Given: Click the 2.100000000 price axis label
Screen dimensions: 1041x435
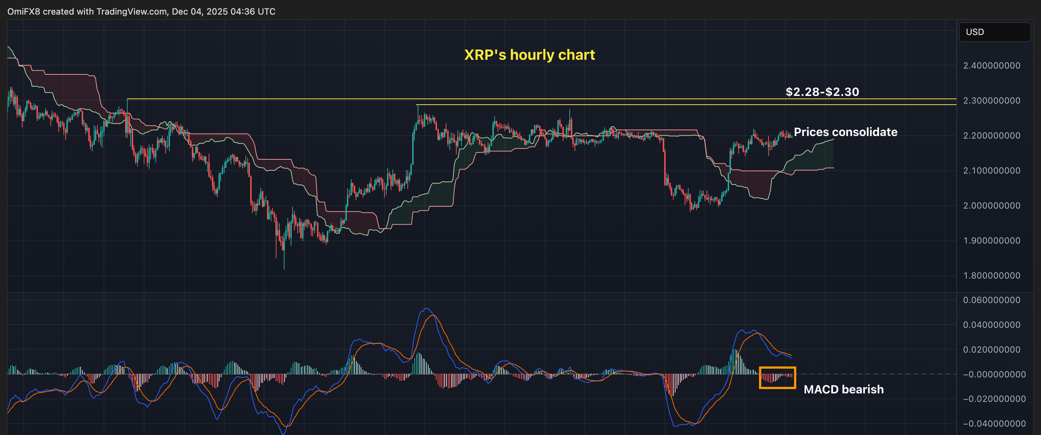Looking at the screenshot, I should pyautogui.click(x=991, y=170).
